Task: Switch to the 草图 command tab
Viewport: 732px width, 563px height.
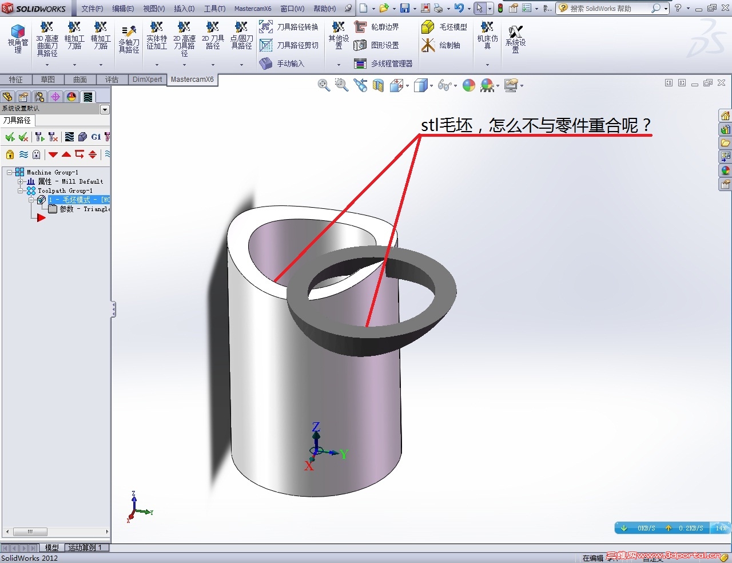Action: click(48, 80)
